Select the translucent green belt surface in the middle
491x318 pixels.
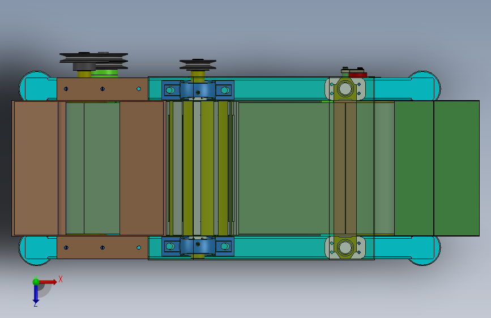(283, 168)
